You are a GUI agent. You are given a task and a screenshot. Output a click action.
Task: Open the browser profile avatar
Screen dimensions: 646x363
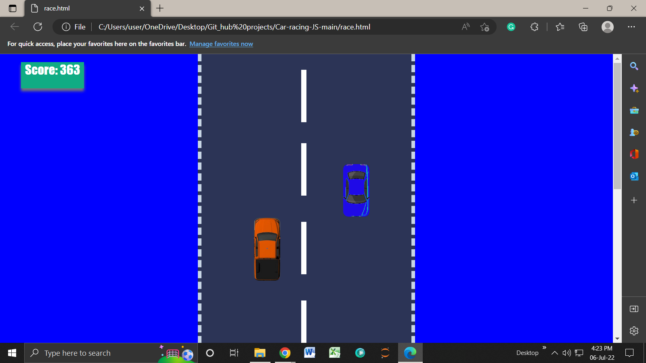click(607, 27)
